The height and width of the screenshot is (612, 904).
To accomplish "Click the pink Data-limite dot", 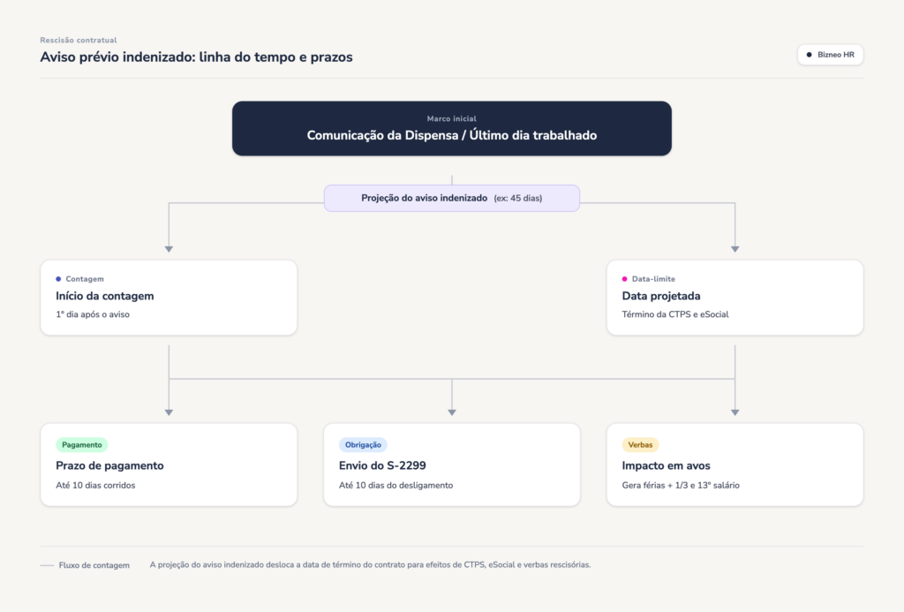I will [x=624, y=279].
